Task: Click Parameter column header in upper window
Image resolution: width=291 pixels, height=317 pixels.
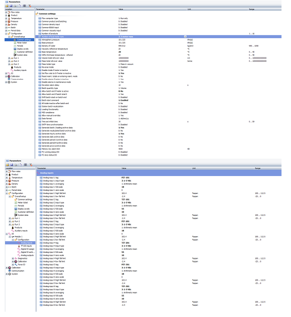Action: click(x=76, y=9)
